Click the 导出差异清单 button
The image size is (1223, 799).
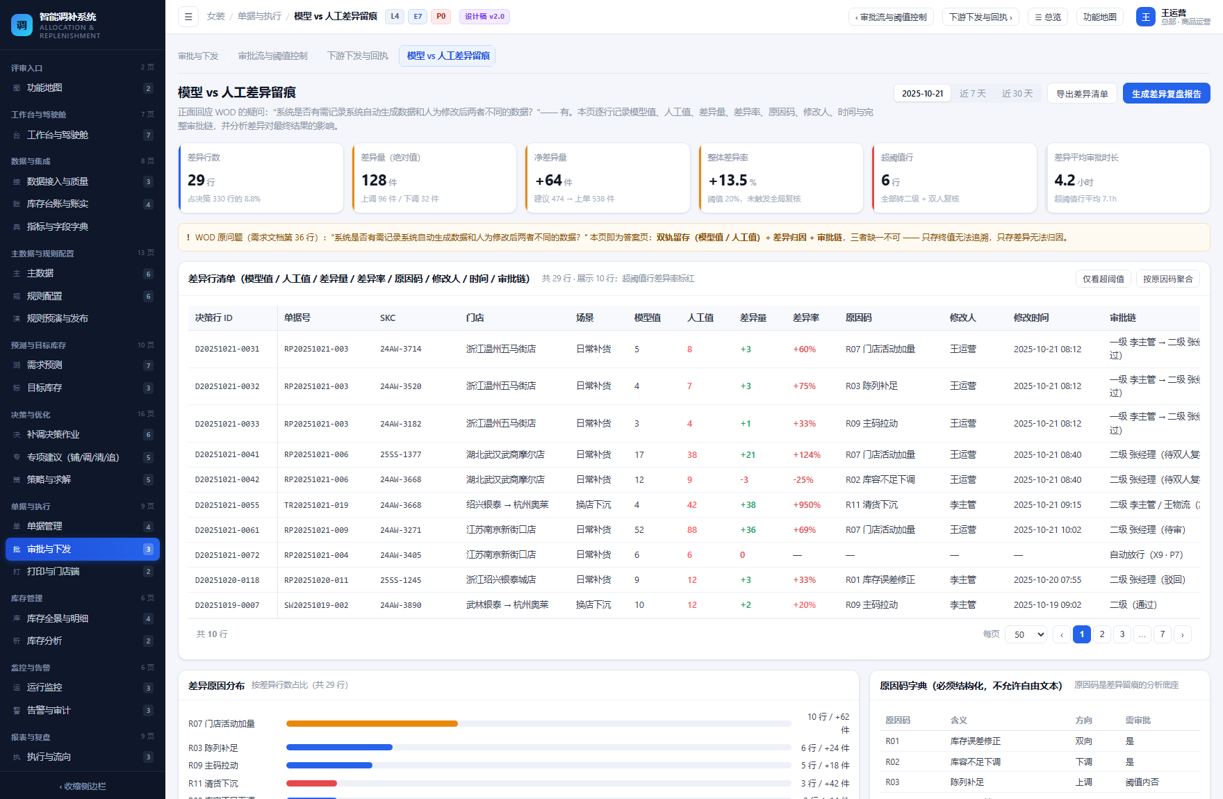pyautogui.click(x=1082, y=94)
